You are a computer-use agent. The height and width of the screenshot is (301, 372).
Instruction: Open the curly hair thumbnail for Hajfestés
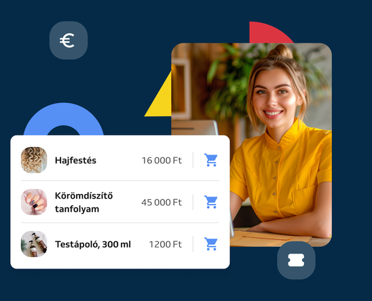tap(34, 160)
